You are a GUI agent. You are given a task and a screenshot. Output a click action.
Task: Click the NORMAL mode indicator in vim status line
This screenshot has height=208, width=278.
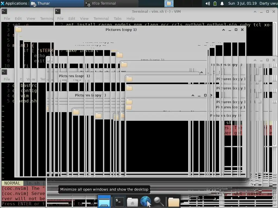pyautogui.click(x=12, y=183)
